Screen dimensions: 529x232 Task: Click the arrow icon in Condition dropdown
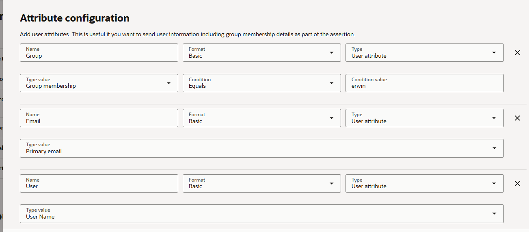[x=332, y=83]
